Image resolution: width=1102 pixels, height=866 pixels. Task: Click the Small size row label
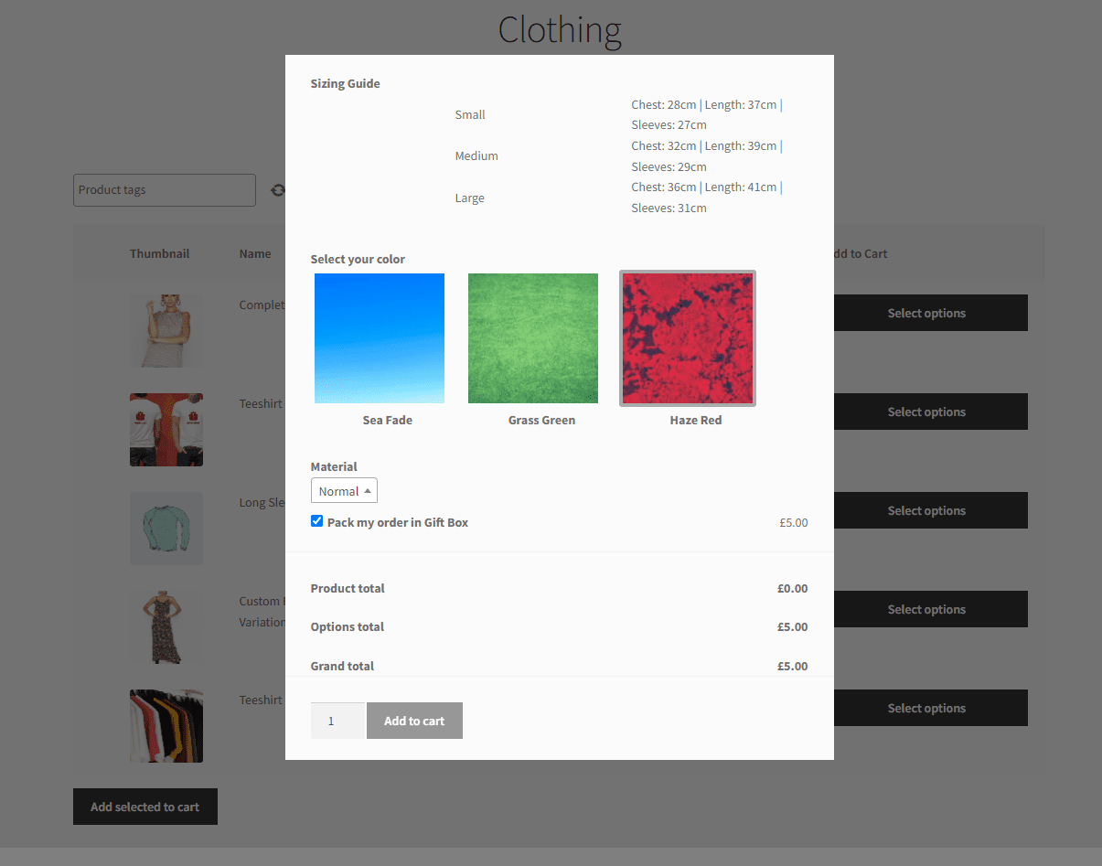click(470, 114)
